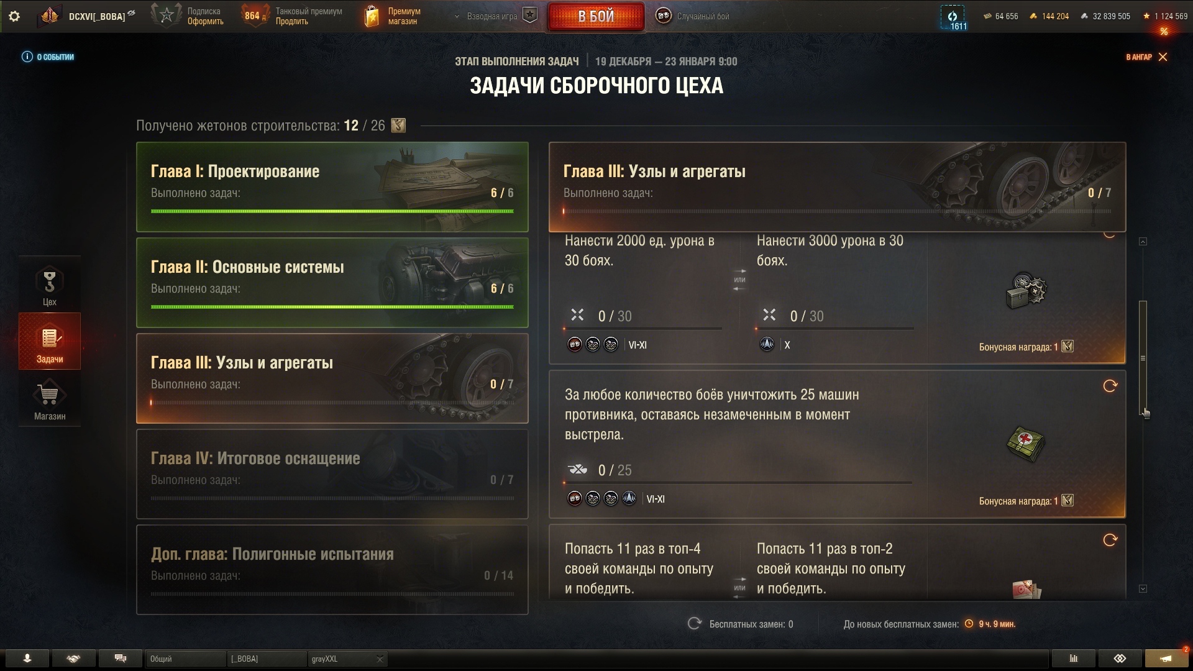Image resolution: width=1193 pixels, height=671 pixels.
Task: Toggle platoon game creation
Action: 529,16
